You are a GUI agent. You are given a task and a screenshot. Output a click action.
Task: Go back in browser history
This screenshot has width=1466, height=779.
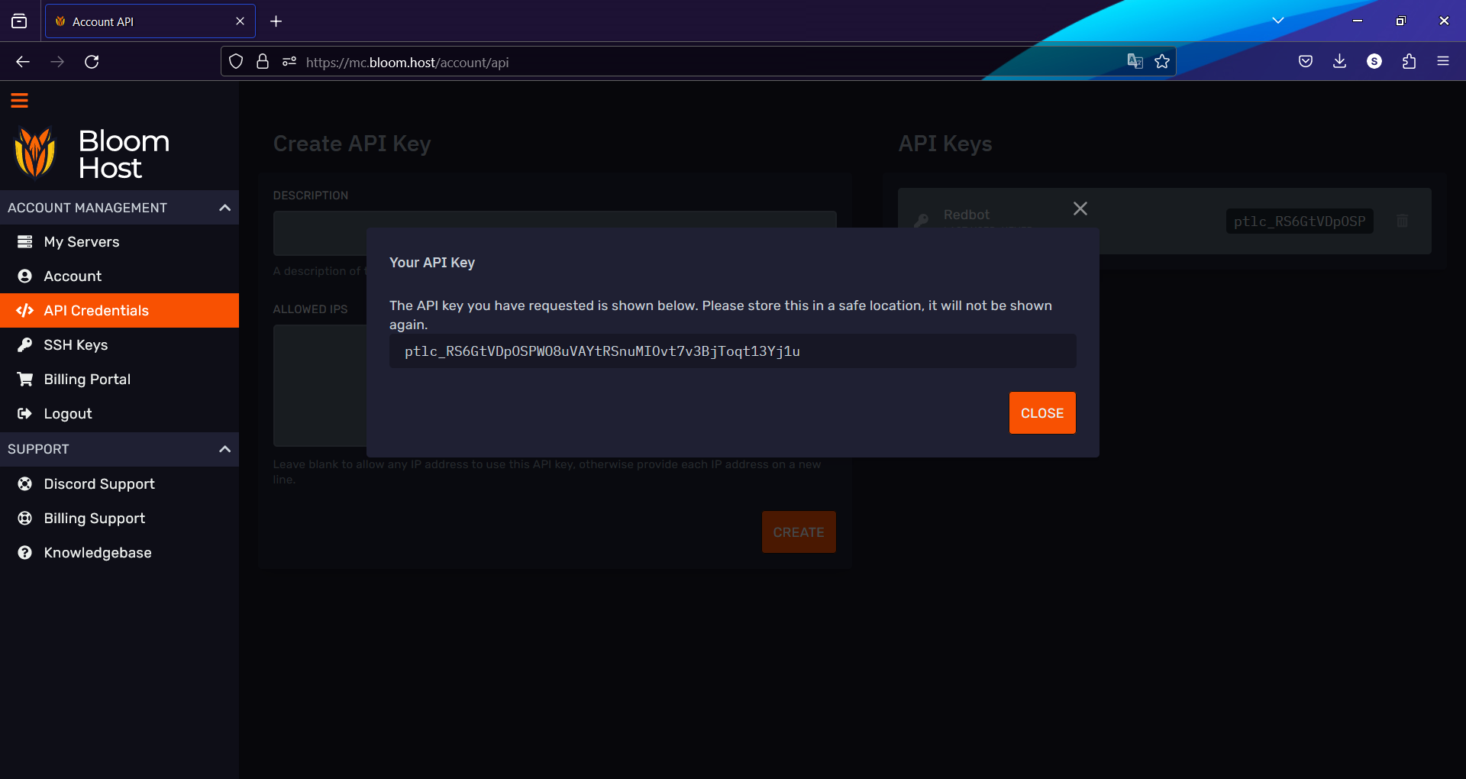[23, 62]
